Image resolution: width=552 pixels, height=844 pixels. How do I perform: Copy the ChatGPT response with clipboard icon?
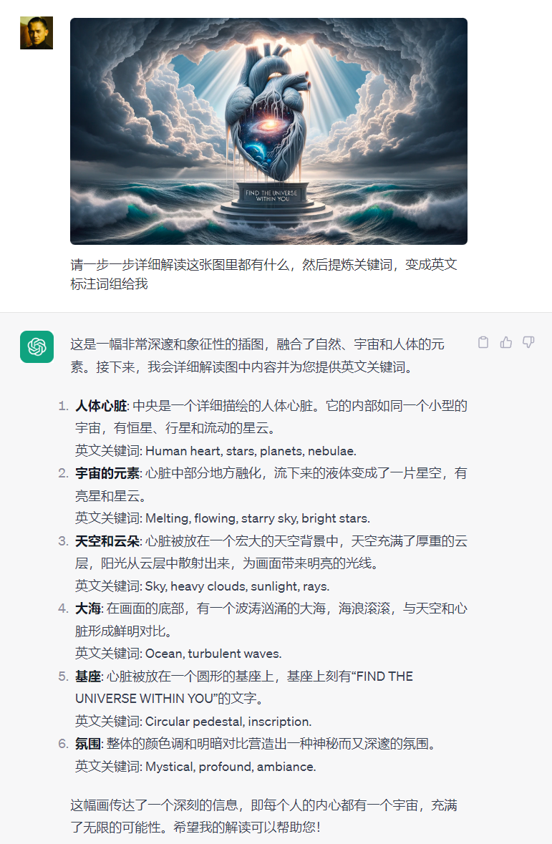(x=483, y=342)
